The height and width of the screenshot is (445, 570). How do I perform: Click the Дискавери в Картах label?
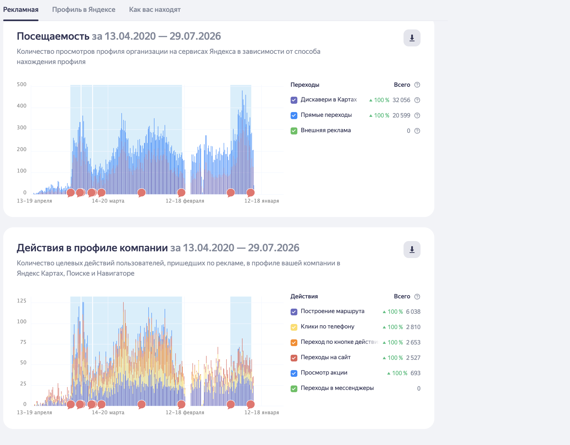click(x=329, y=100)
